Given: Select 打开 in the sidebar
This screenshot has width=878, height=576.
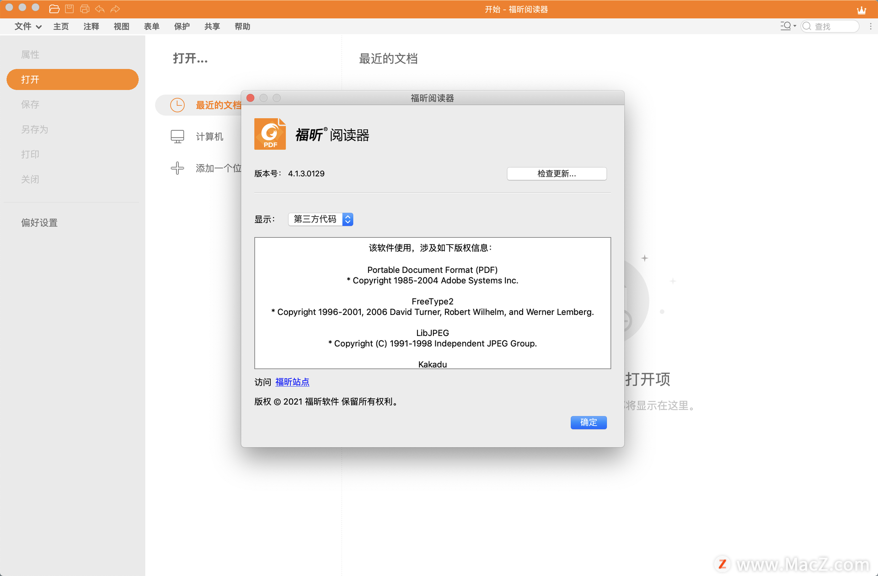Looking at the screenshot, I should (73, 80).
